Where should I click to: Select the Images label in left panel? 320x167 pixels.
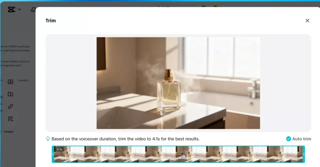(x=9, y=131)
